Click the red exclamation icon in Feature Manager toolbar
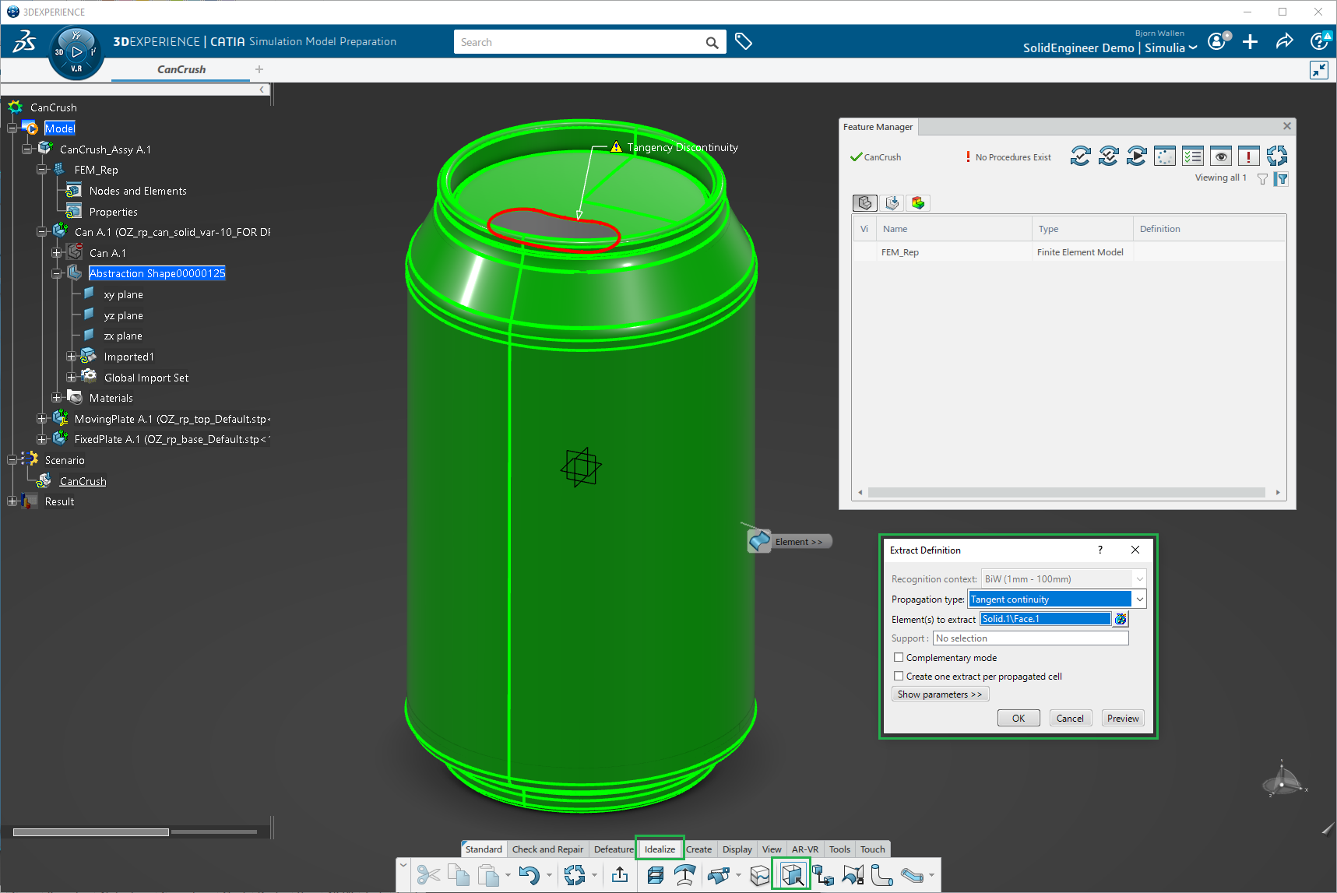1337x893 pixels. click(1248, 156)
